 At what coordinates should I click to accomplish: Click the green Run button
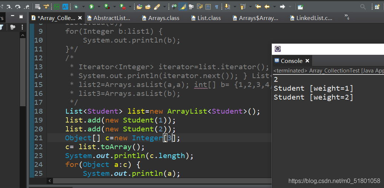[91, 7]
